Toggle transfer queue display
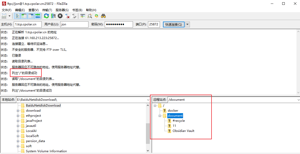The image size is (300, 154). tap(38, 16)
